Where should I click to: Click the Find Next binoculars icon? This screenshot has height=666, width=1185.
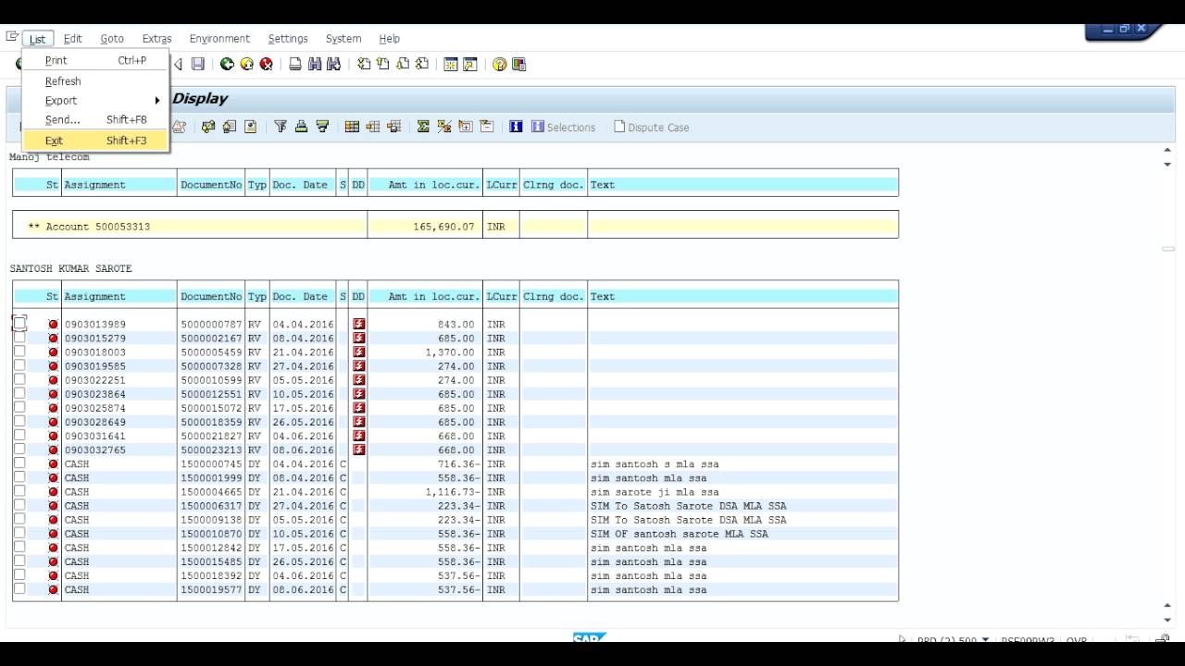[x=334, y=64]
